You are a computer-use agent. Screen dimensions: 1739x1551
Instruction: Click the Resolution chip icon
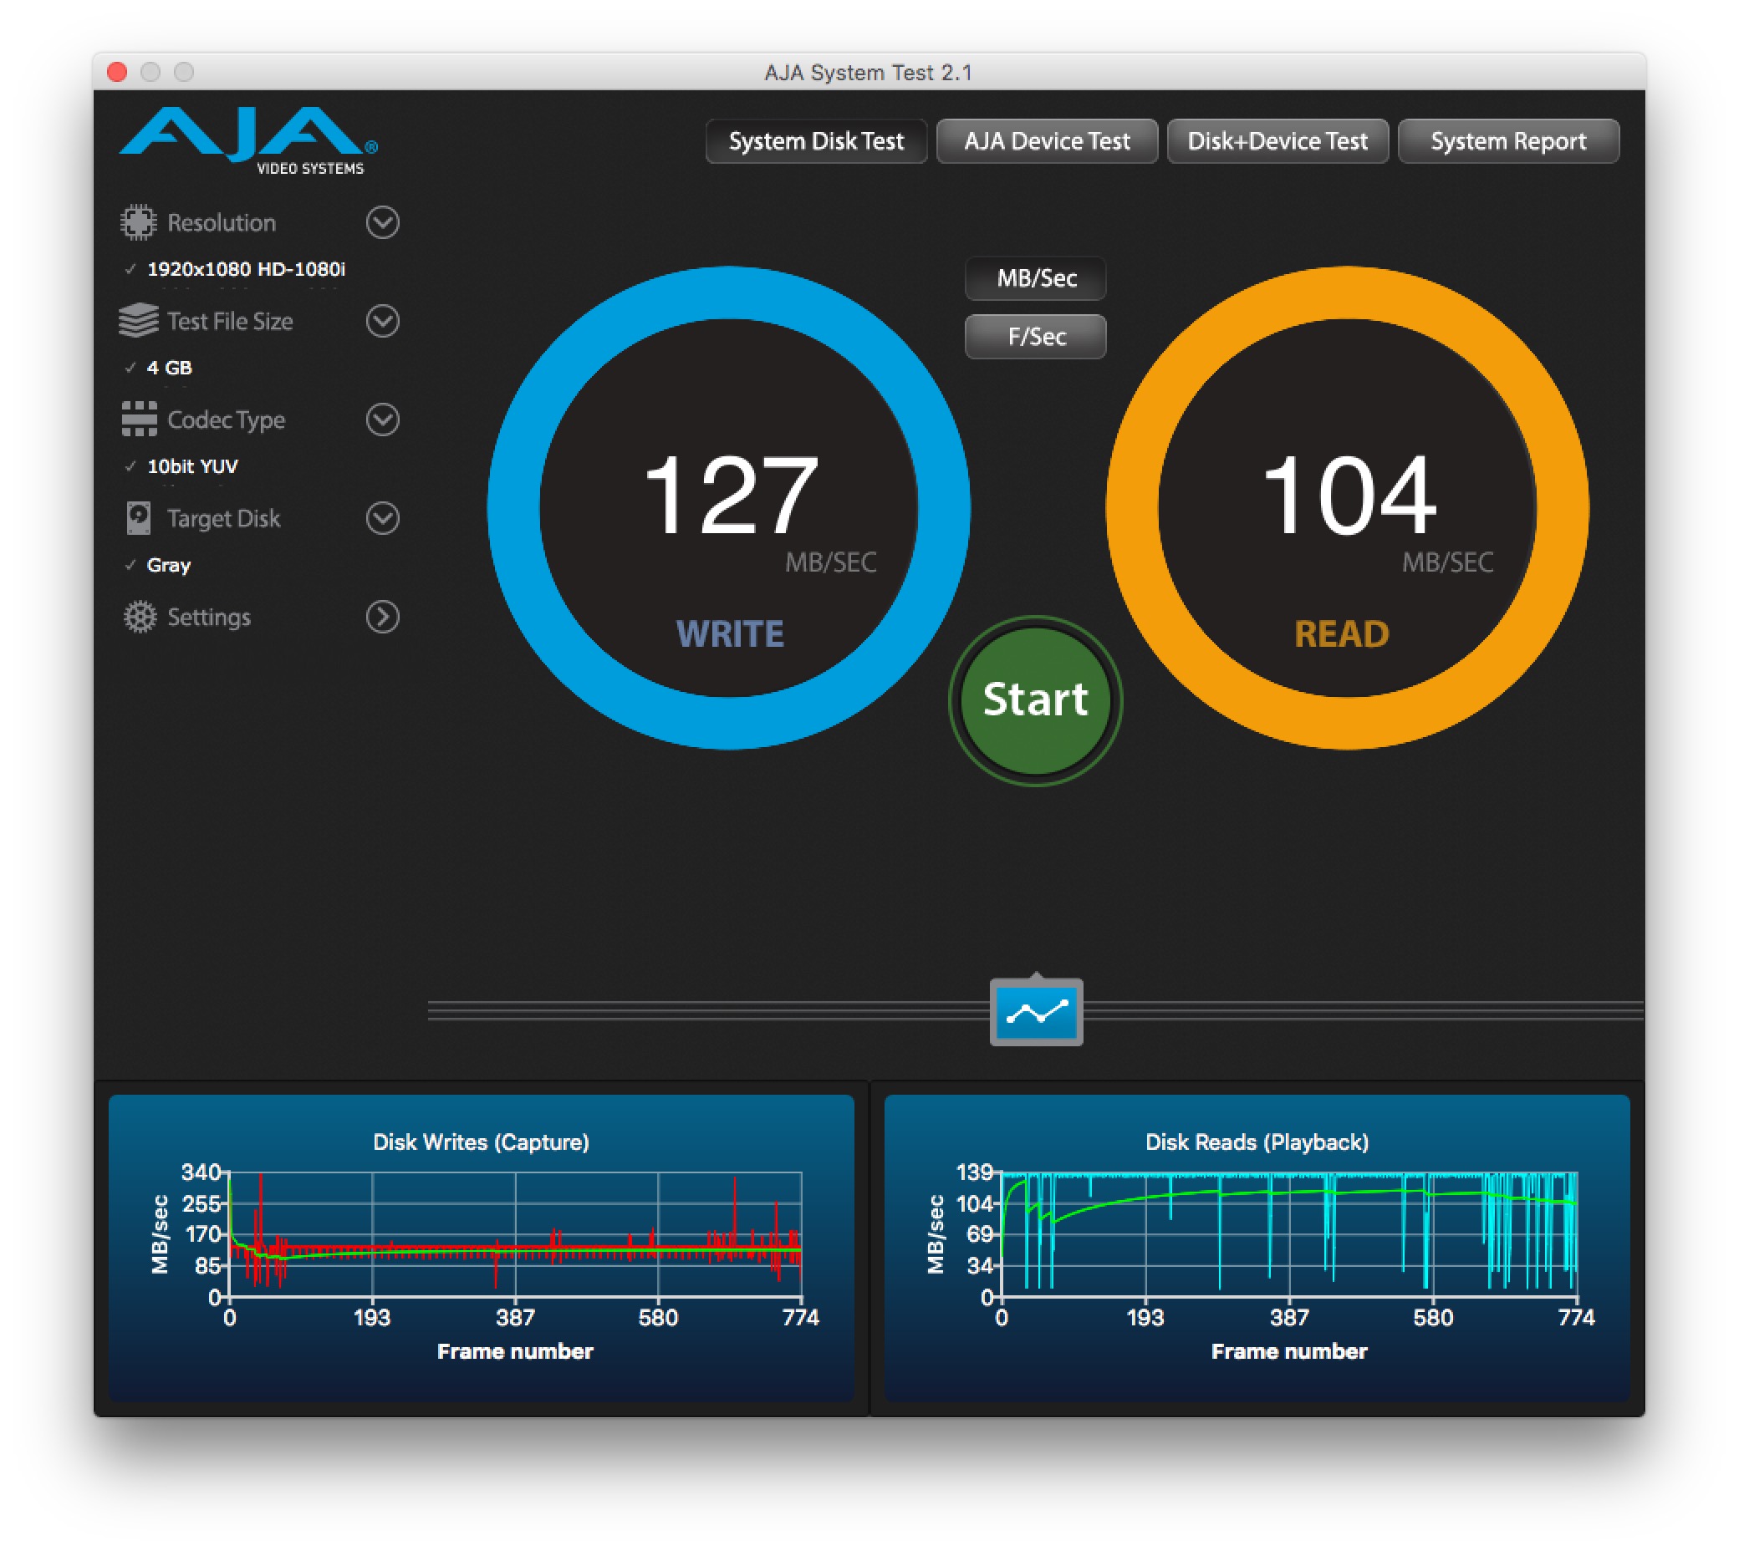(x=138, y=222)
